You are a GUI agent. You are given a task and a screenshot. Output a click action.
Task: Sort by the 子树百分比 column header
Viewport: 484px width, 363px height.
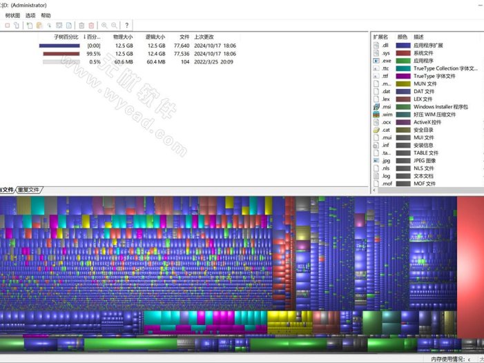point(66,37)
